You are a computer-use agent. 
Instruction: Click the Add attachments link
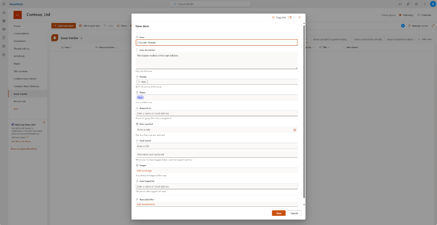pos(146,204)
